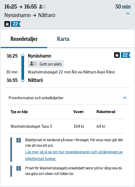135x187 pixels.
Task: Click the Prisinformation och enkelbiljetter heading
Action: (x=36, y=98)
